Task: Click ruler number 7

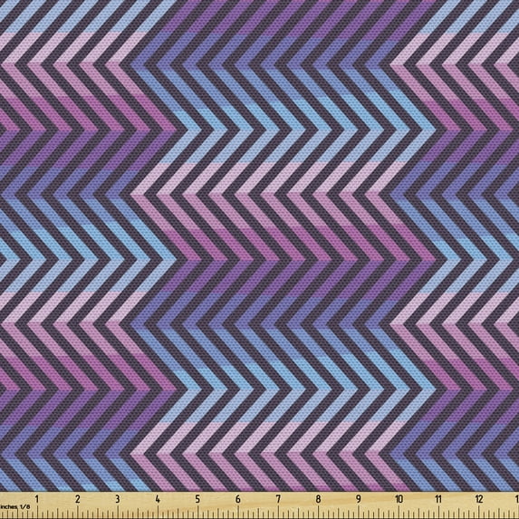Action: tap(278, 499)
